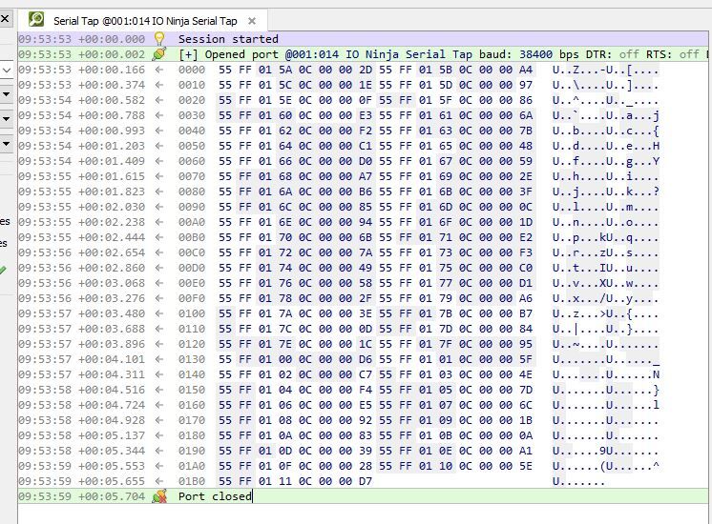Image resolution: width=712 pixels, height=524 pixels.
Task: Click the incoming arrow on offset 0090 row
Action: [159, 207]
